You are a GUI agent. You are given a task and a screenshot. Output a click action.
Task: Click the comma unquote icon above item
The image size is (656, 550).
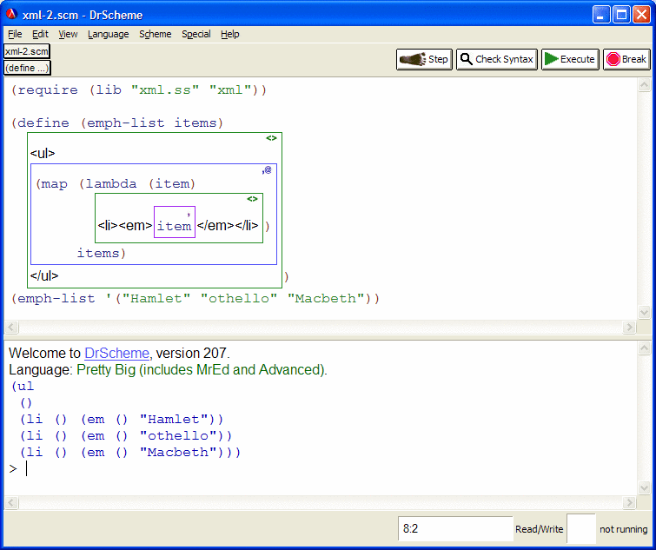click(189, 214)
